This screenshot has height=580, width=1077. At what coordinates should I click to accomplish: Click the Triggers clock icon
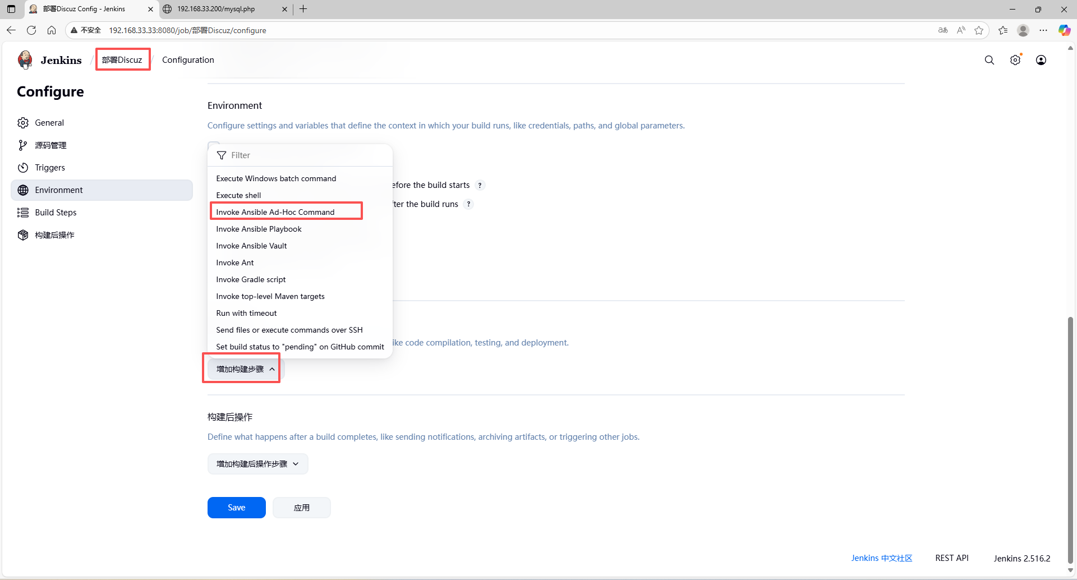(x=23, y=168)
